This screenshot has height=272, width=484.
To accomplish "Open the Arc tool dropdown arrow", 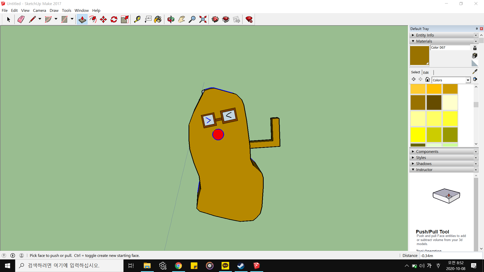I will click(56, 19).
